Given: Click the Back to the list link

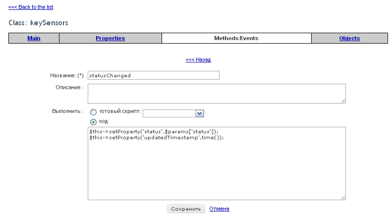Looking at the screenshot, I should click(x=31, y=7).
